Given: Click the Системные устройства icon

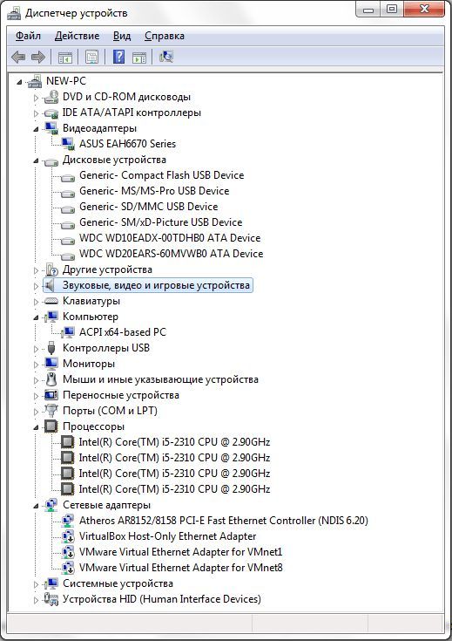Looking at the screenshot, I should coord(51,583).
